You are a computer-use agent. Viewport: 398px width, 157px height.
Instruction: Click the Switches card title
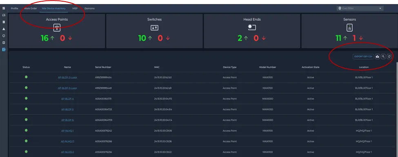(x=154, y=19)
